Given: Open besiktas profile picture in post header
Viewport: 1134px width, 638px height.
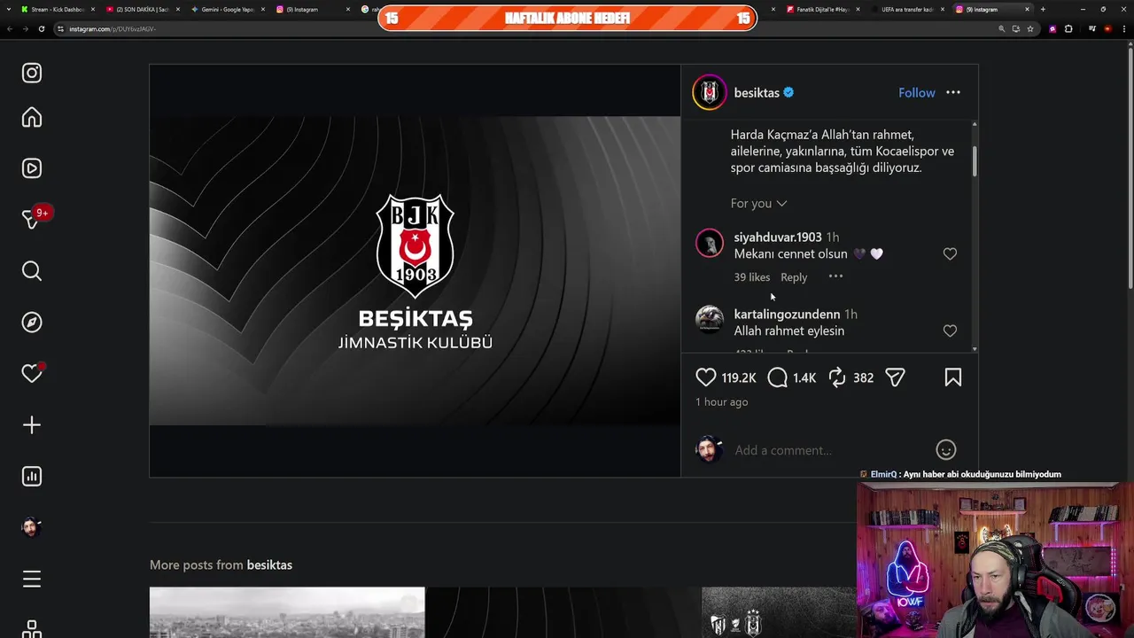Looking at the screenshot, I should point(710,92).
